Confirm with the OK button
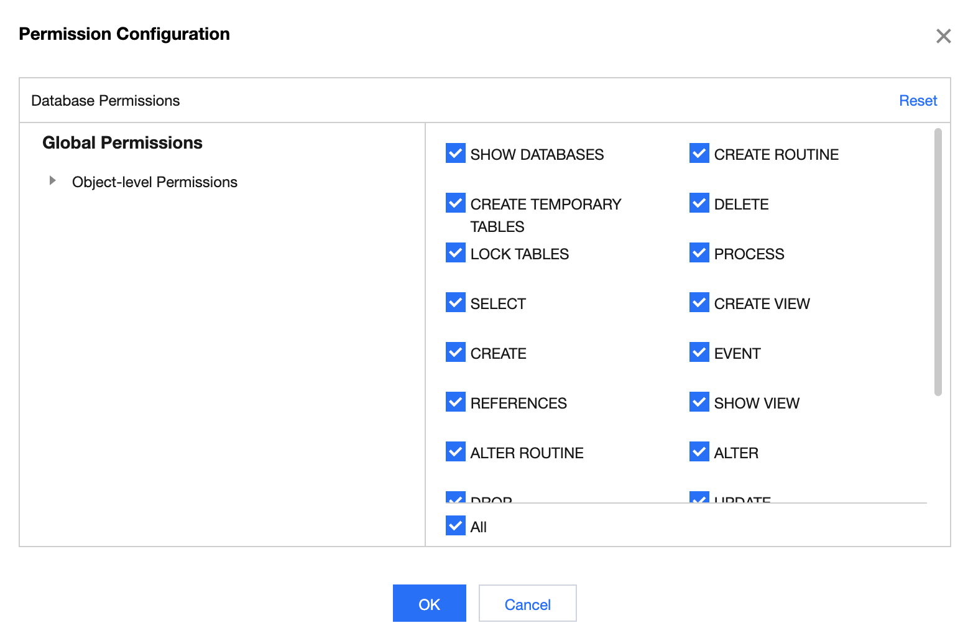The image size is (968, 628). click(429, 604)
